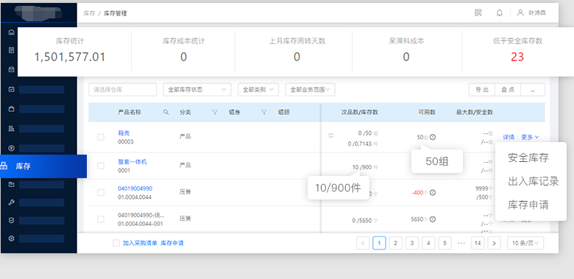Go to the previous page arrow
Screen dimensions: 574x279
pyautogui.click(x=363, y=243)
